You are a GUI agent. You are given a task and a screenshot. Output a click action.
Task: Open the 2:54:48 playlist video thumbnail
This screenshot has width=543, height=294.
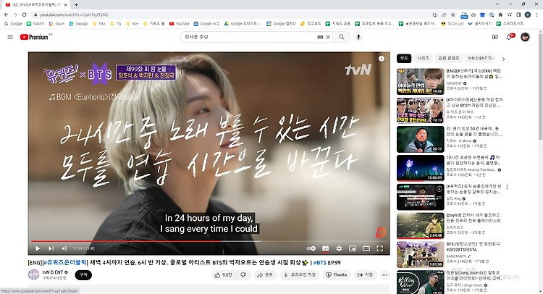(421, 226)
